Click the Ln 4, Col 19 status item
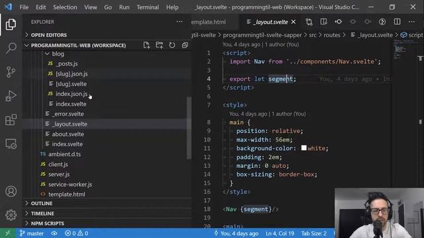424x238 pixels. click(x=280, y=233)
